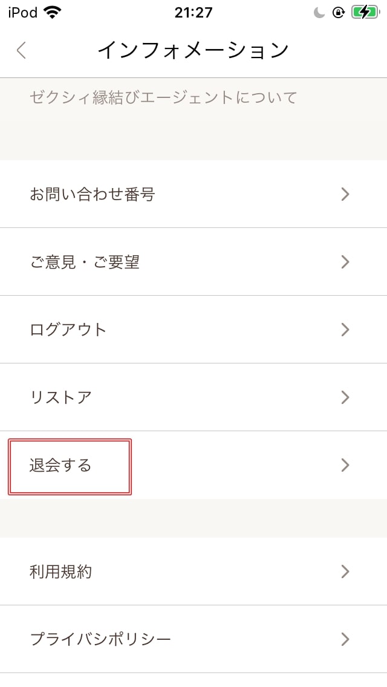Select the リストア option

(x=61, y=397)
